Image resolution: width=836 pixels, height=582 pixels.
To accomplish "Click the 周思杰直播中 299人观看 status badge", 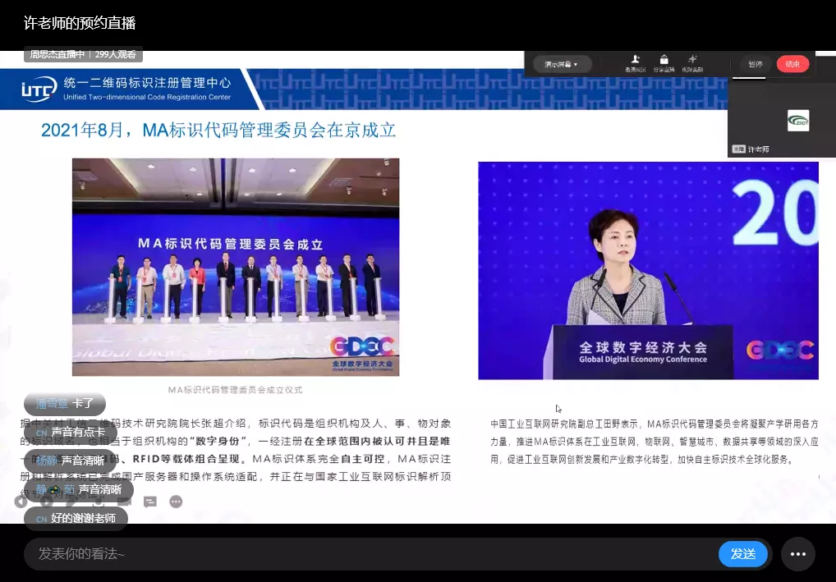I will tap(83, 54).
